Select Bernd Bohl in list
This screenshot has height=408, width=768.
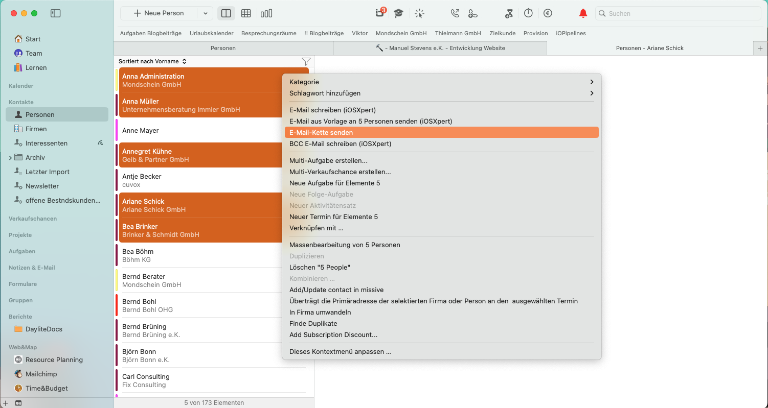click(x=214, y=305)
